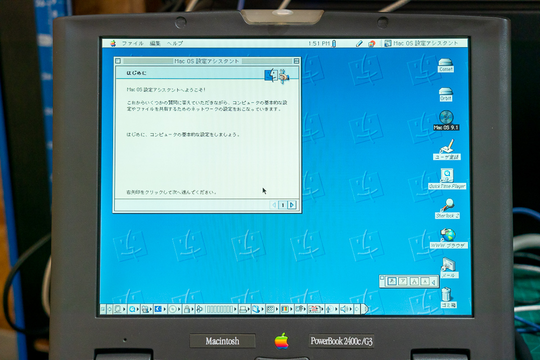This screenshot has height=360, width=540.
Task: Open the CD player Control Strip module
Action: point(174,309)
